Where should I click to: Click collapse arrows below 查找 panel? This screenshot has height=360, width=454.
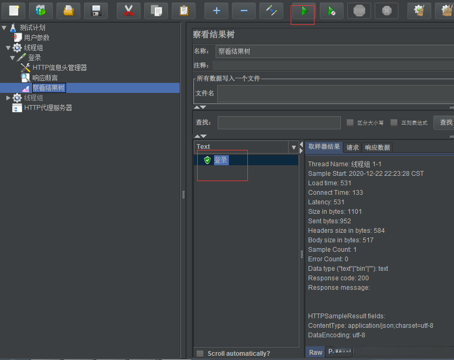[200, 136]
